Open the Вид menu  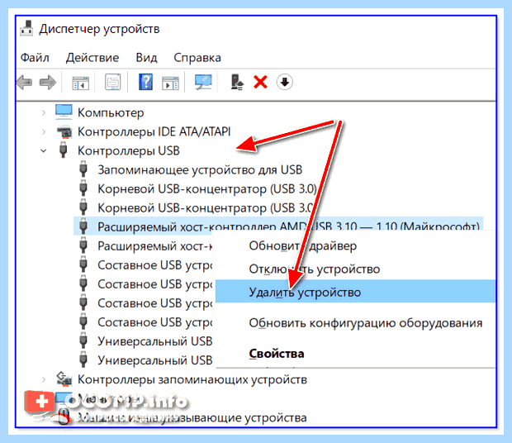(146, 58)
